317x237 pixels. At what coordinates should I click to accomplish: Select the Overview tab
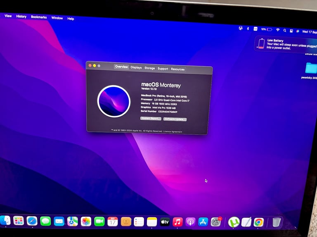coord(121,67)
